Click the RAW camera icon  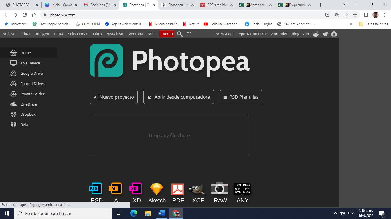click(x=220, y=188)
